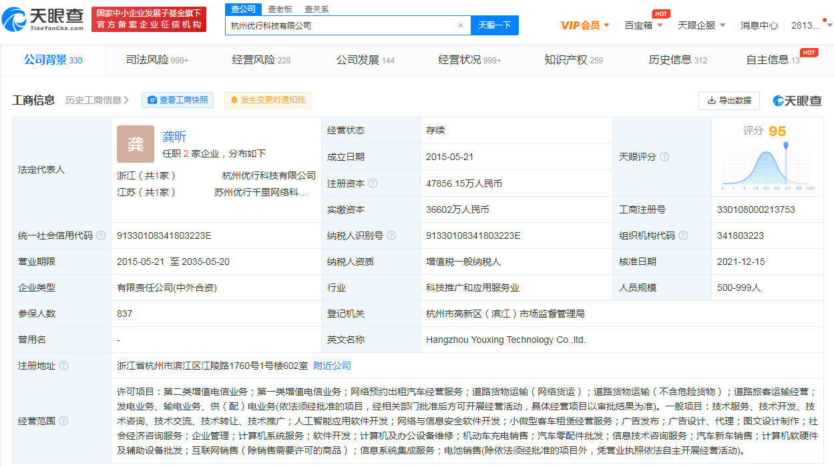This screenshot has height=467, width=834.
Task: Click the 导出数据 export button
Action: coord(729,100)
